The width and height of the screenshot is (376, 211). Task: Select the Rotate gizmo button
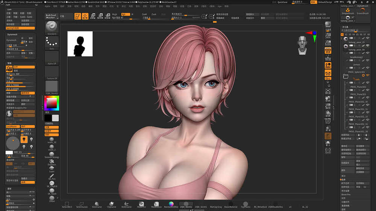pos(108,16)
